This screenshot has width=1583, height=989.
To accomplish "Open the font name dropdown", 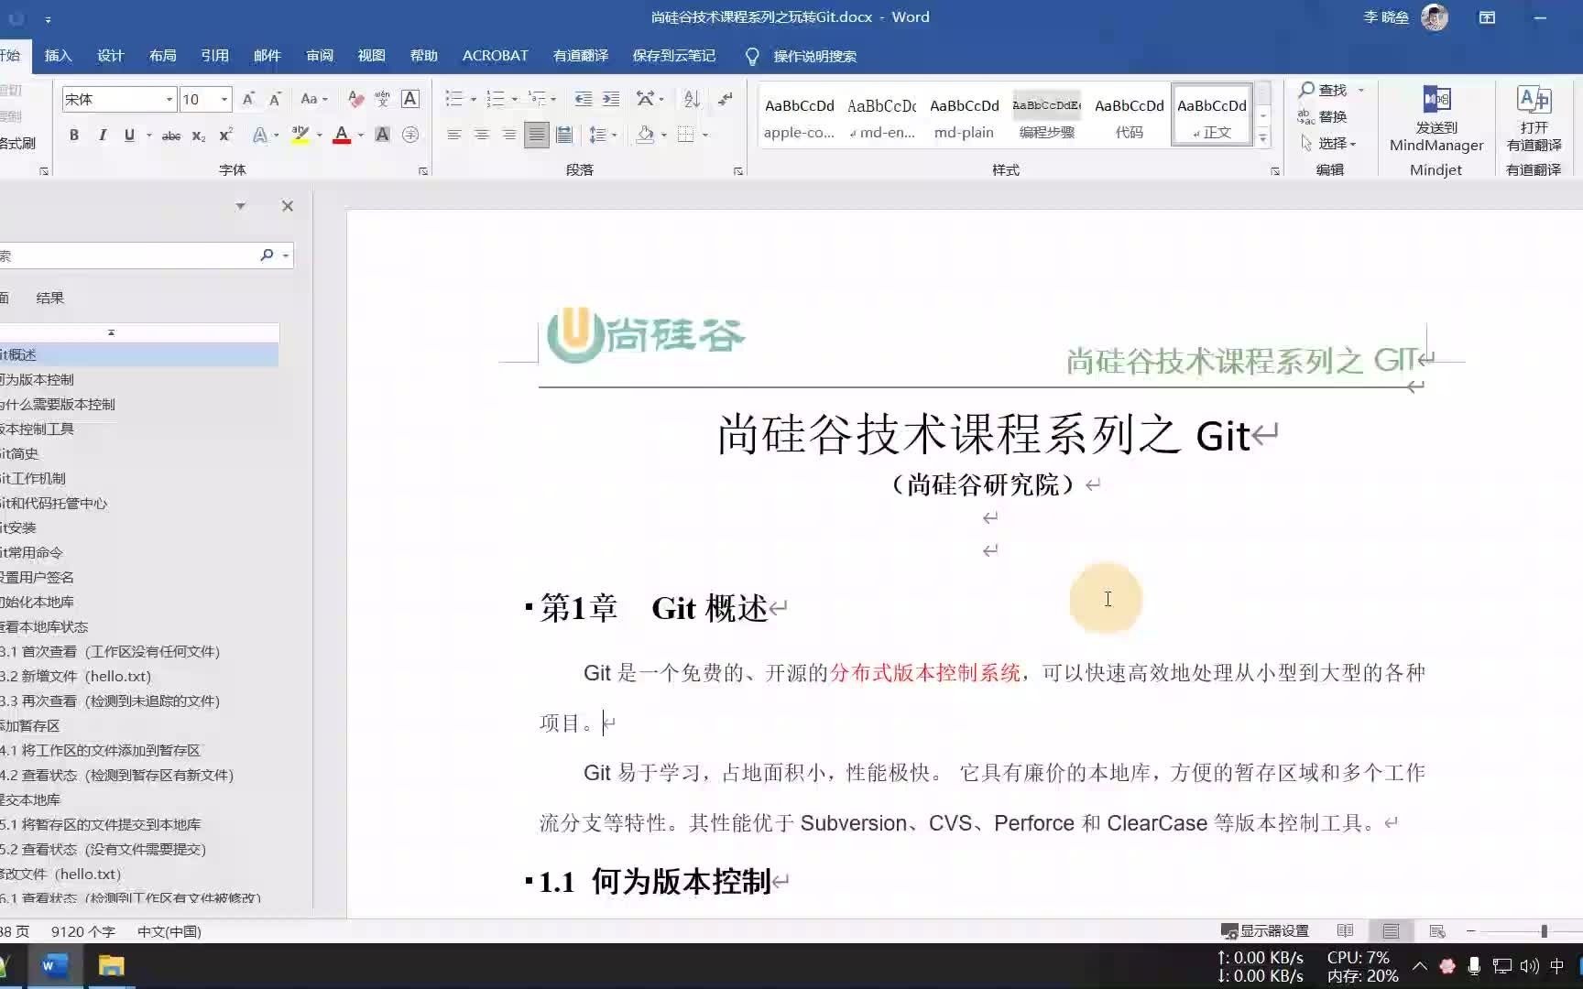I will click(169, 99).
